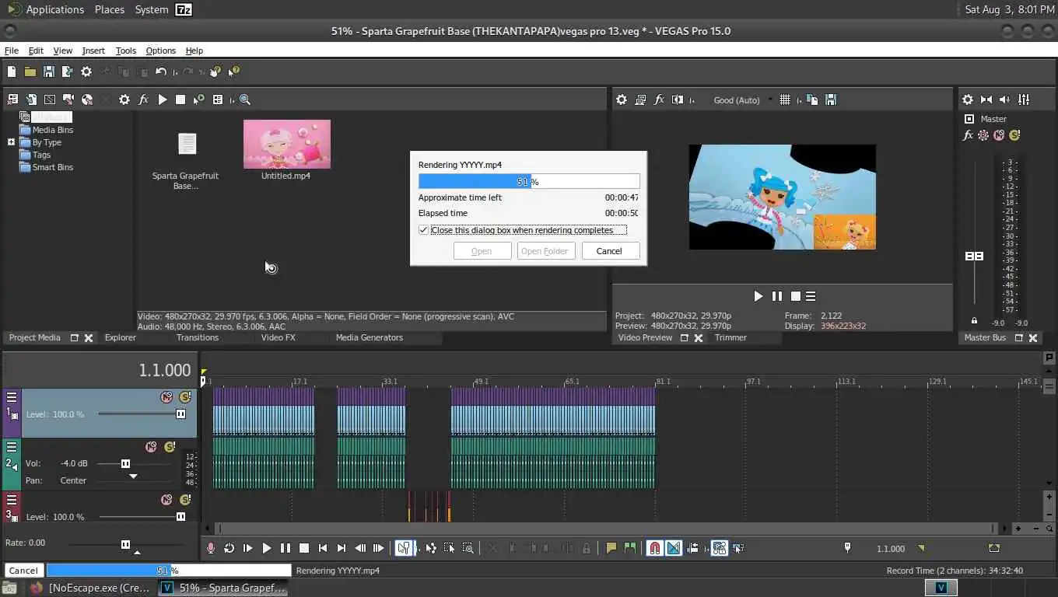The width and height of the screenshot is (1058, 597).
Task: Open the Insert menu
Action: pos(93,51)
